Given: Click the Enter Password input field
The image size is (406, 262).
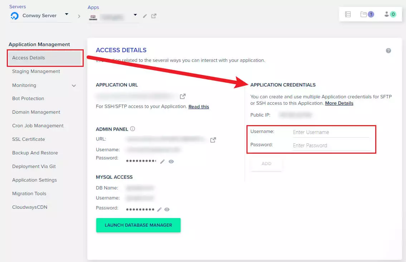Looking at the screenshot, I should coord(331,145).
